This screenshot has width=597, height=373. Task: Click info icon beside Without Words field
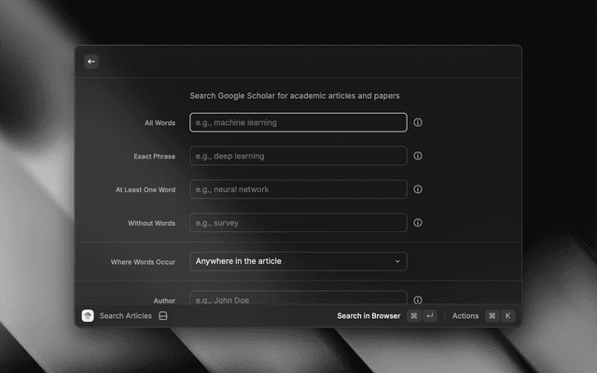point(418,223)
